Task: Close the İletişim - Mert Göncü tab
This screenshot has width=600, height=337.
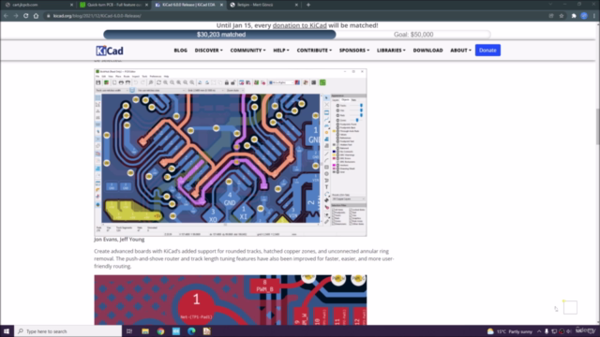Action: [x=296, y=5]
